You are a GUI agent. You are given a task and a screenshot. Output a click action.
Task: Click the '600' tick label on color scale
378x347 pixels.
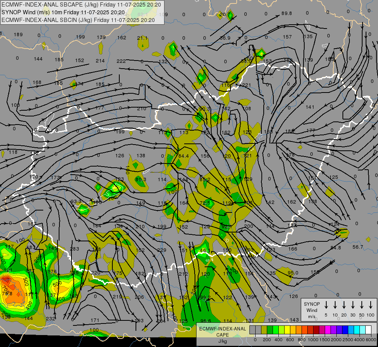[x=290, y=340]
